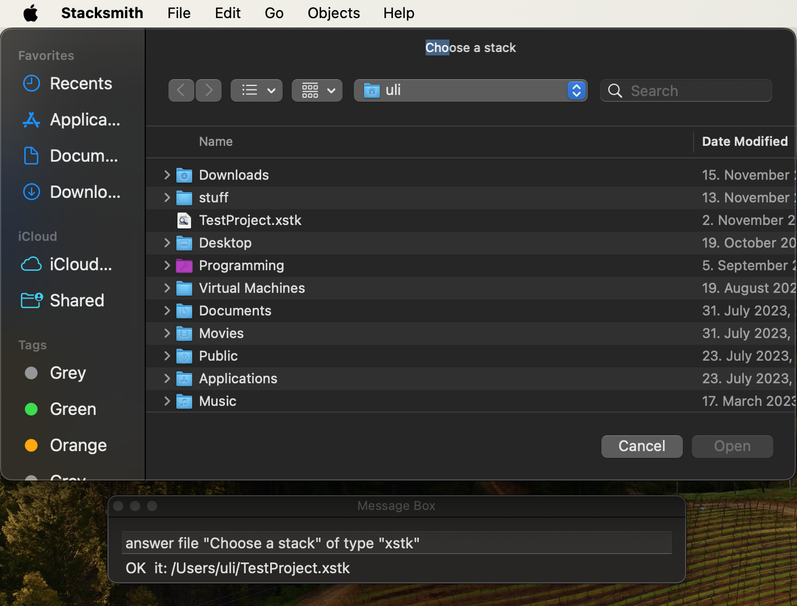
Task: Expand the Virtual Machines folder
Action: pos(167,288)
